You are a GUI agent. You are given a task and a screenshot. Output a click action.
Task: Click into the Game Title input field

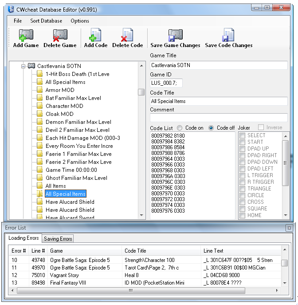point(219,65)
